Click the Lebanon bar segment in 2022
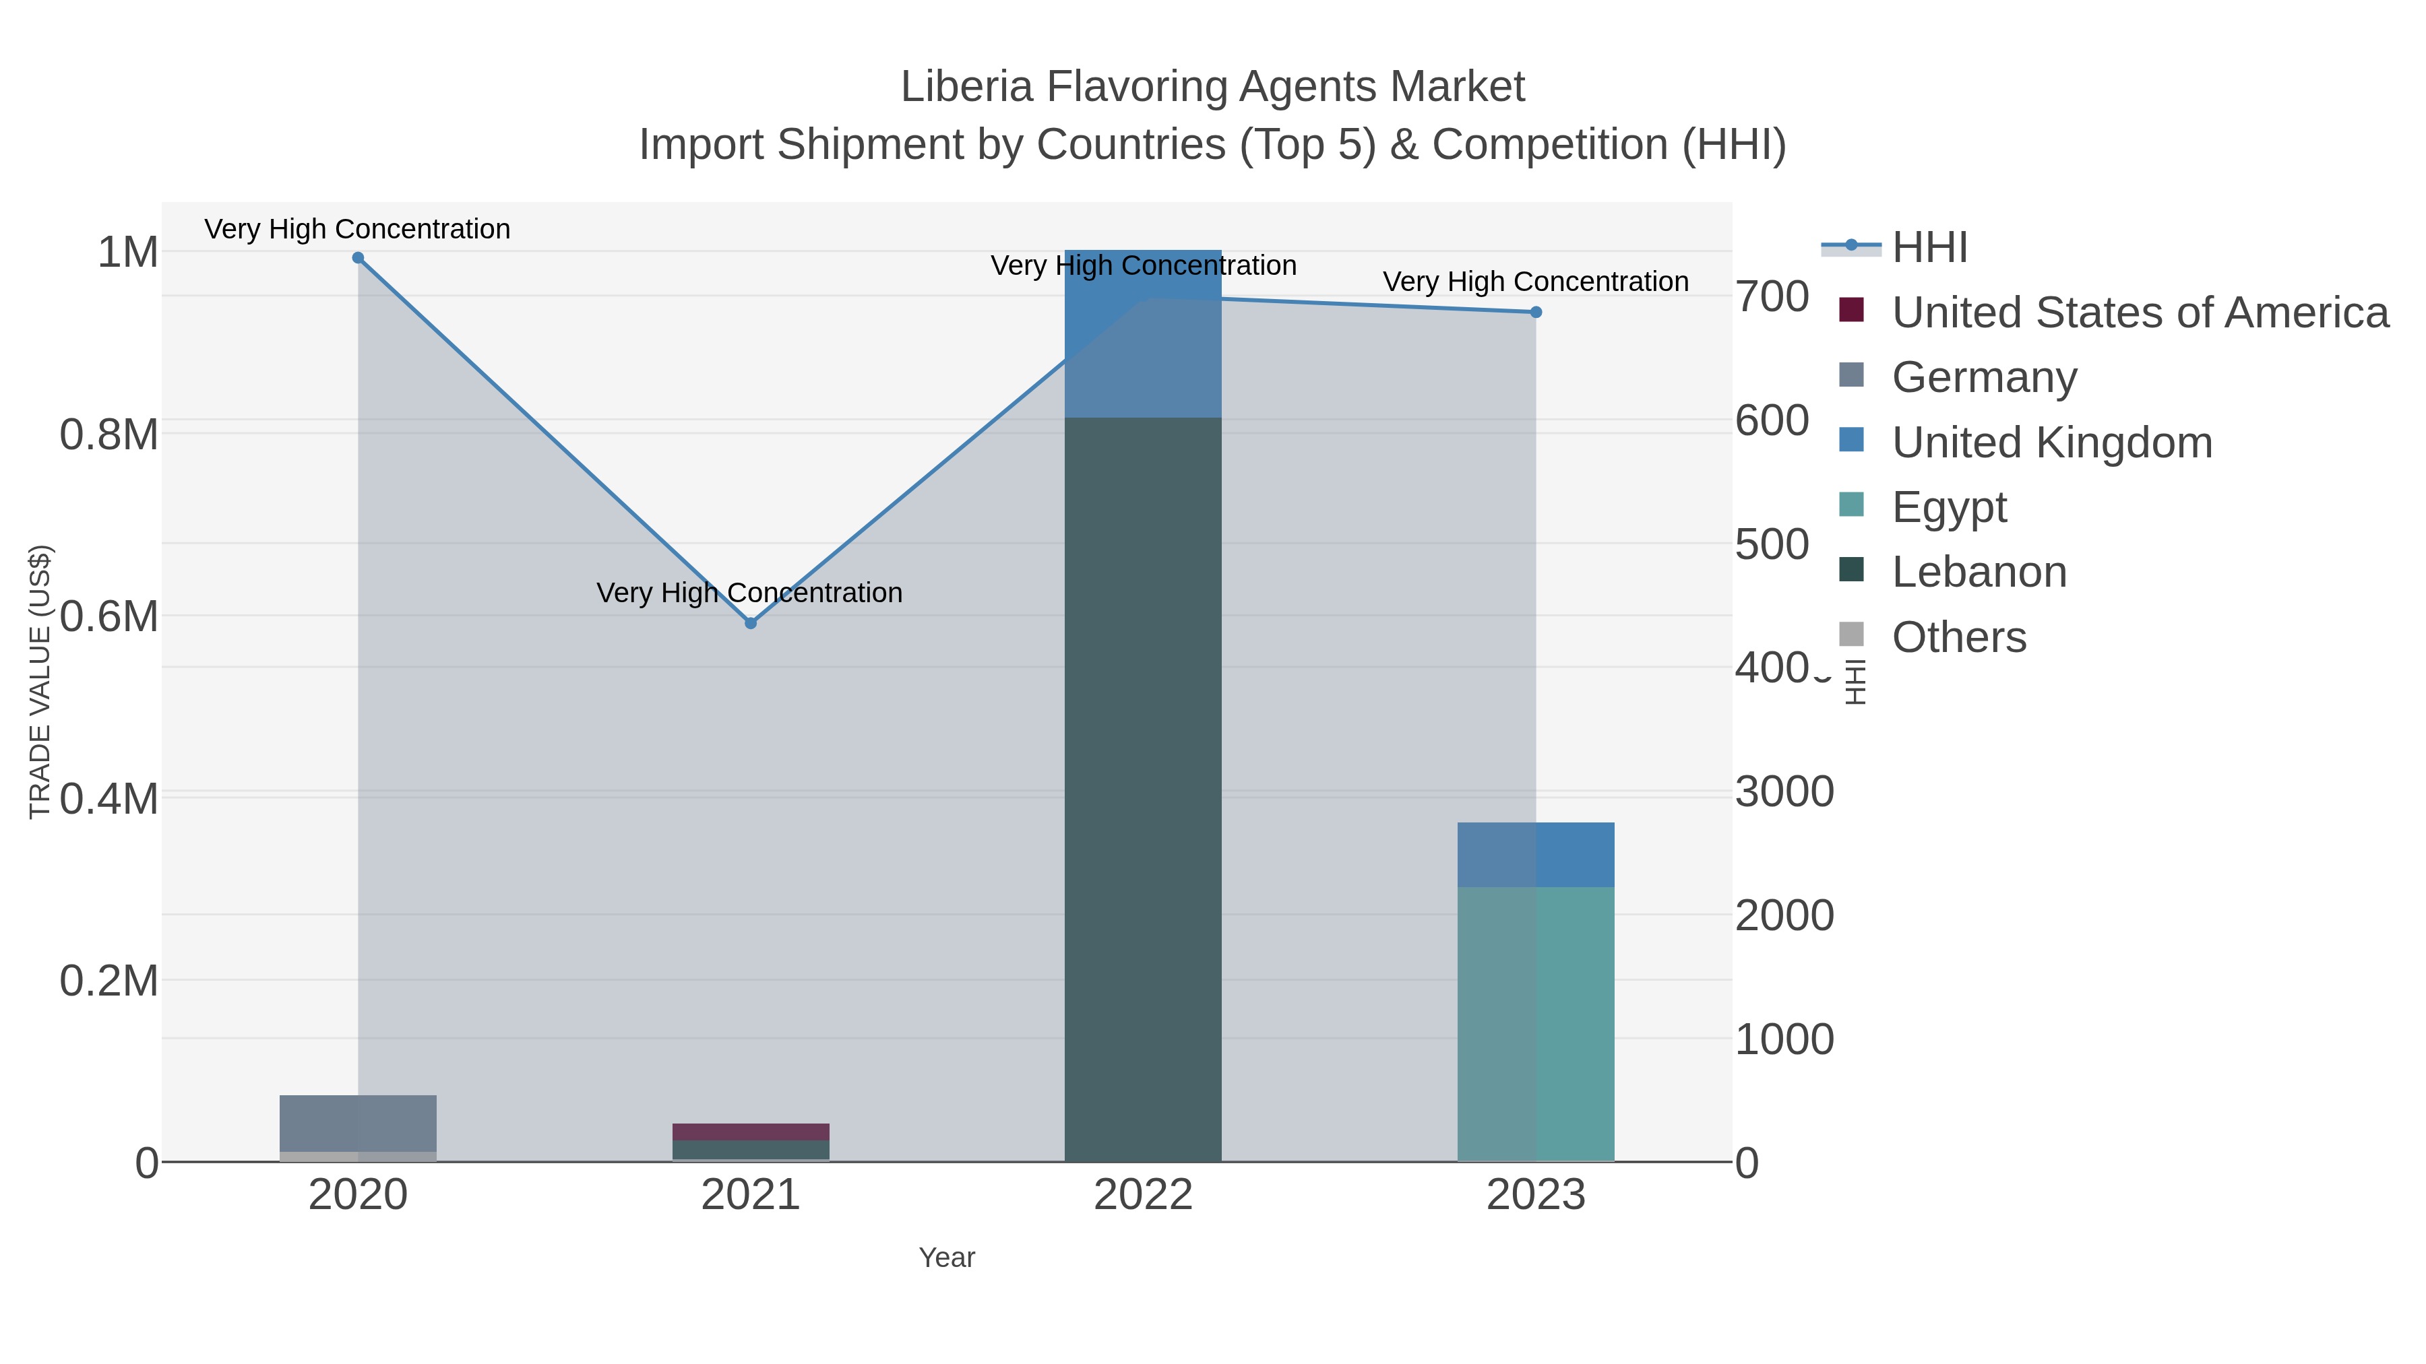 tap(1144, 790)
